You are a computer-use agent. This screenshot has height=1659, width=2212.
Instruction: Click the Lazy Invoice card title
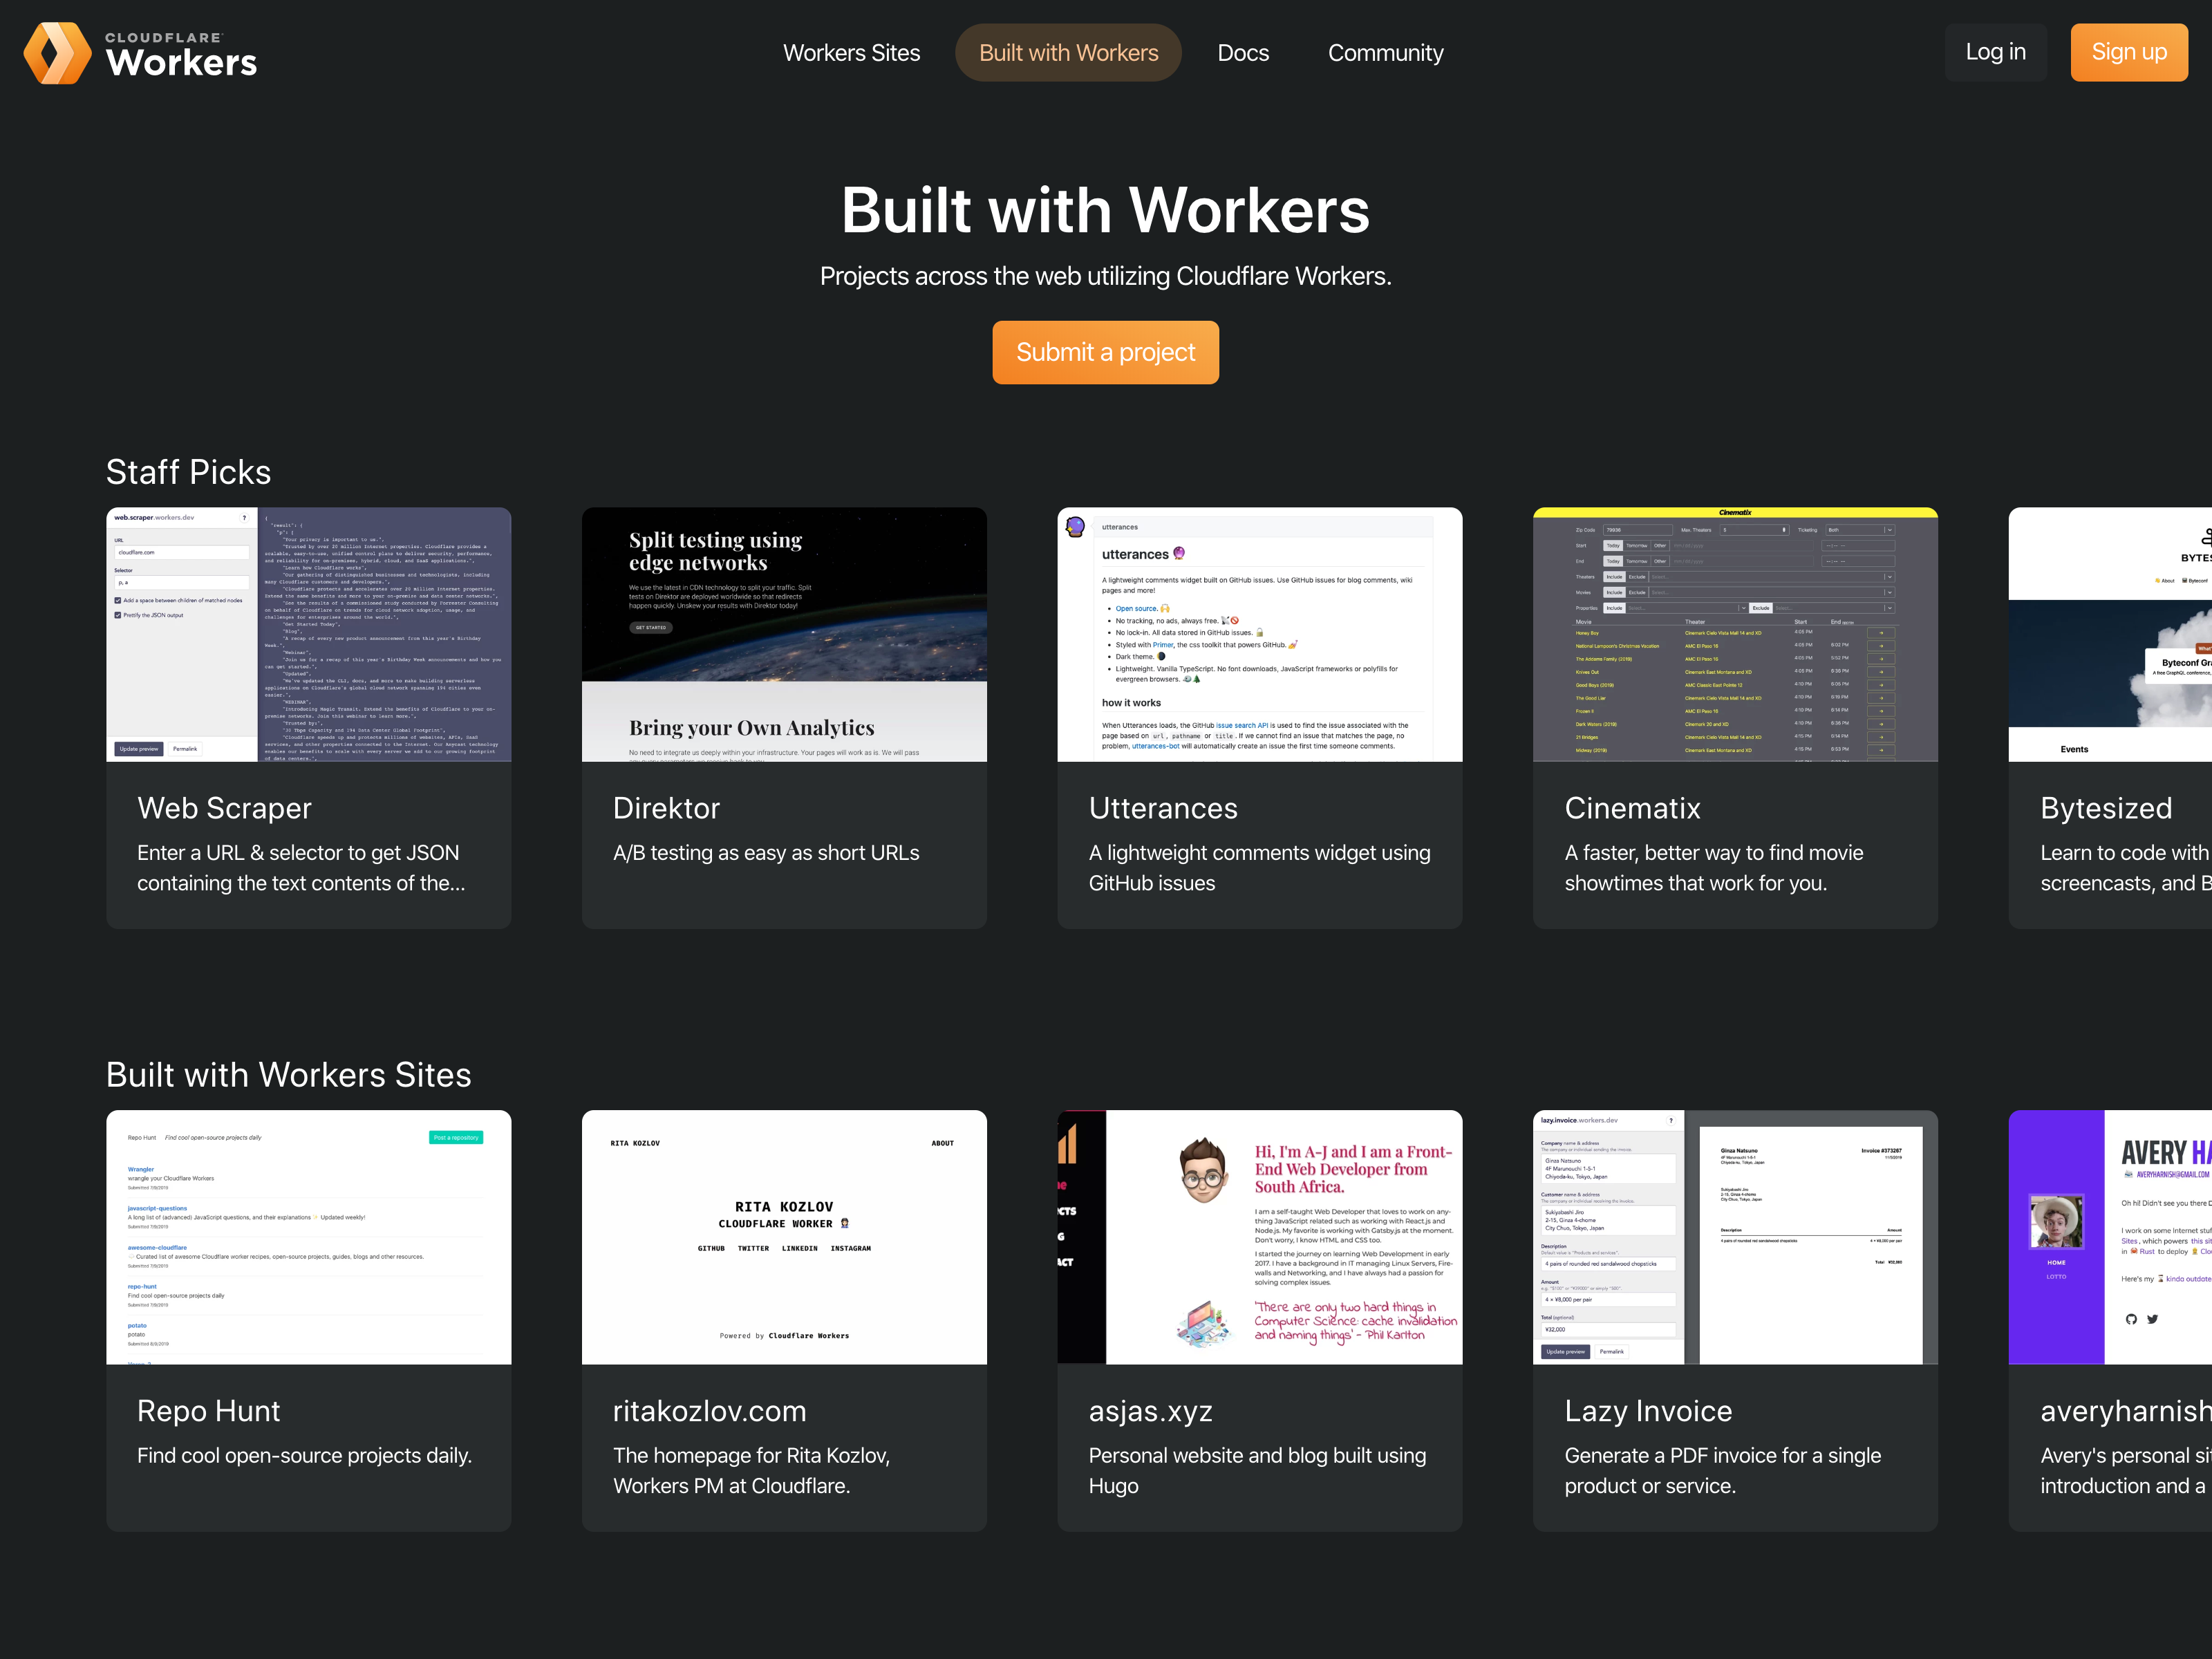point(1648,1411)
